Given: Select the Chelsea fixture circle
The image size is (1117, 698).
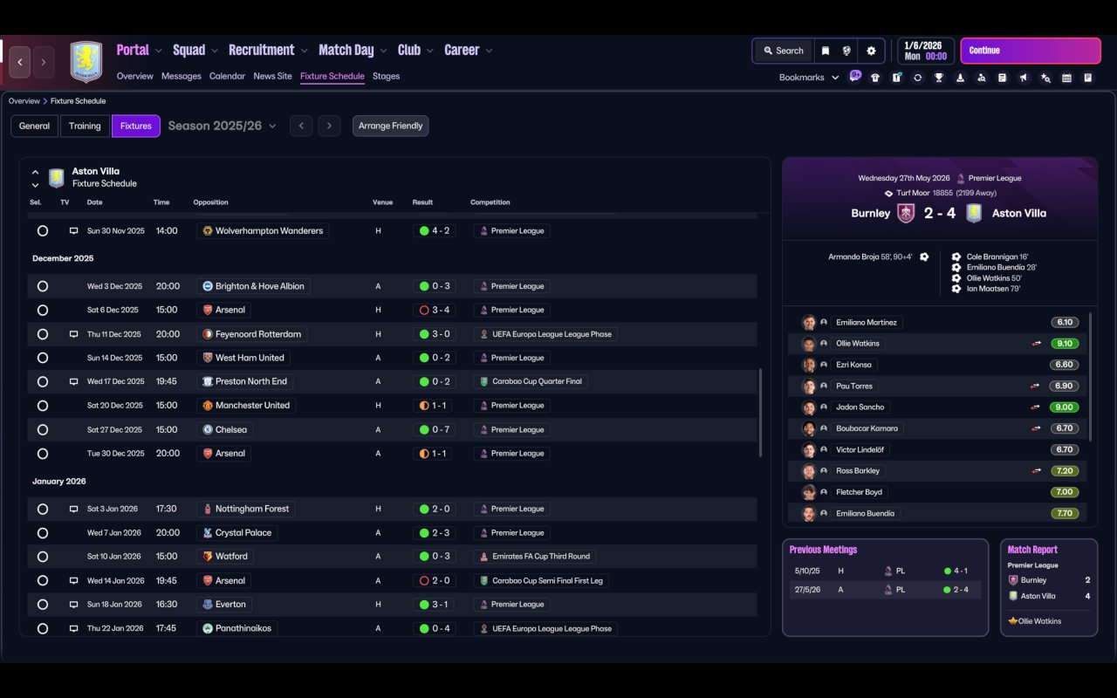Looking at the screenshot, I should [43, 430].
